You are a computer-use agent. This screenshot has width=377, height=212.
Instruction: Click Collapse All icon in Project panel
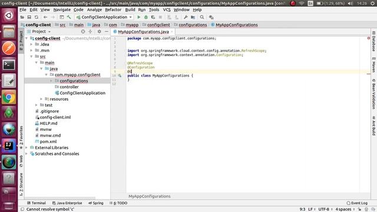(90, 31)
